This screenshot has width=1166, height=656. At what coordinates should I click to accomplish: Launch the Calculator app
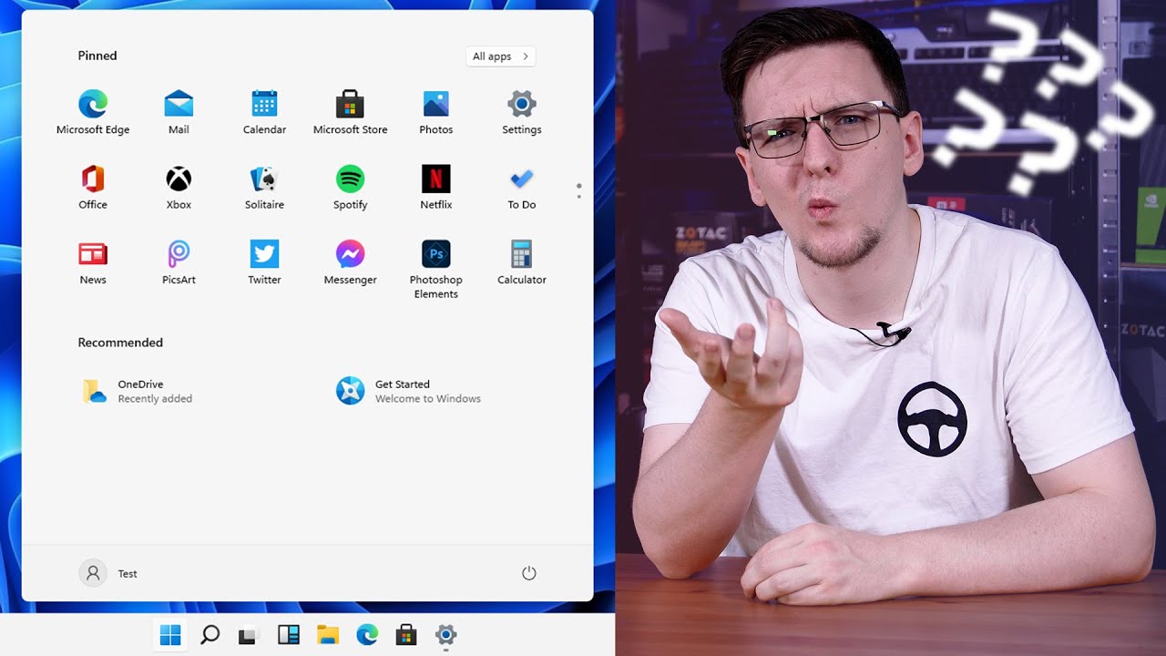(x=522, y=262)
